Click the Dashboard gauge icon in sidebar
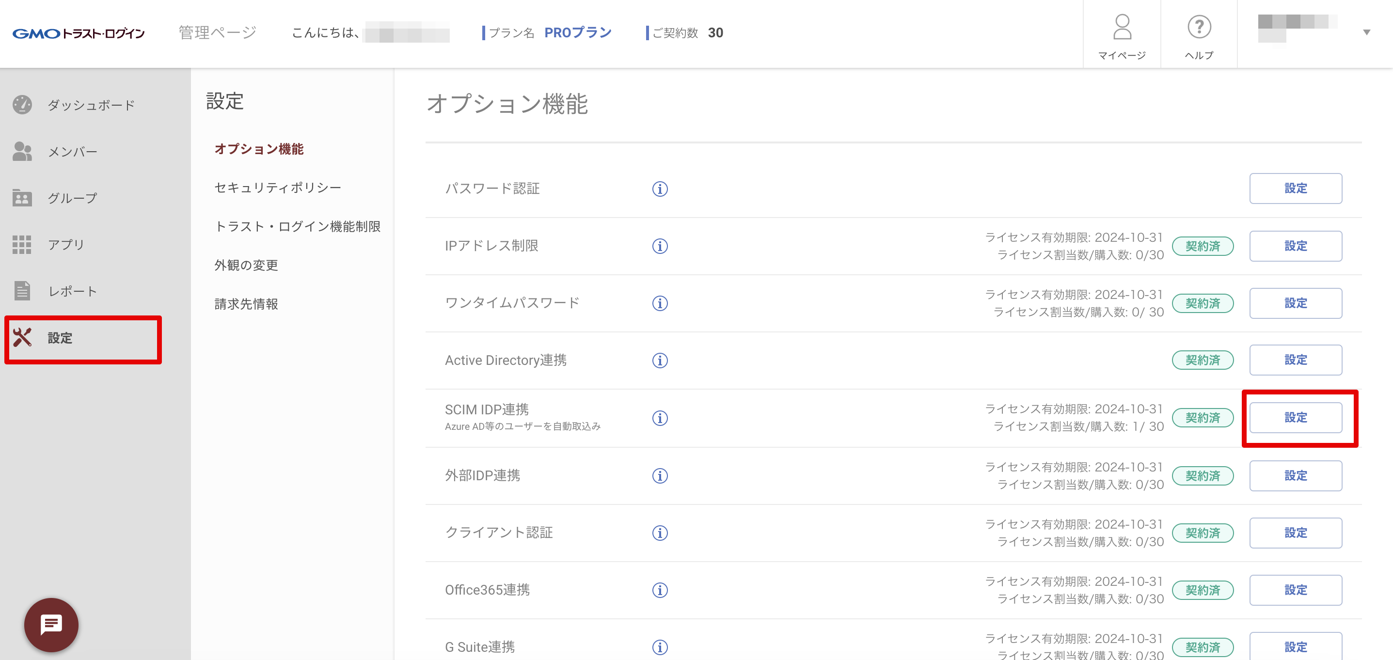The height and width of the screenshot is (660, 1393). 22,105
